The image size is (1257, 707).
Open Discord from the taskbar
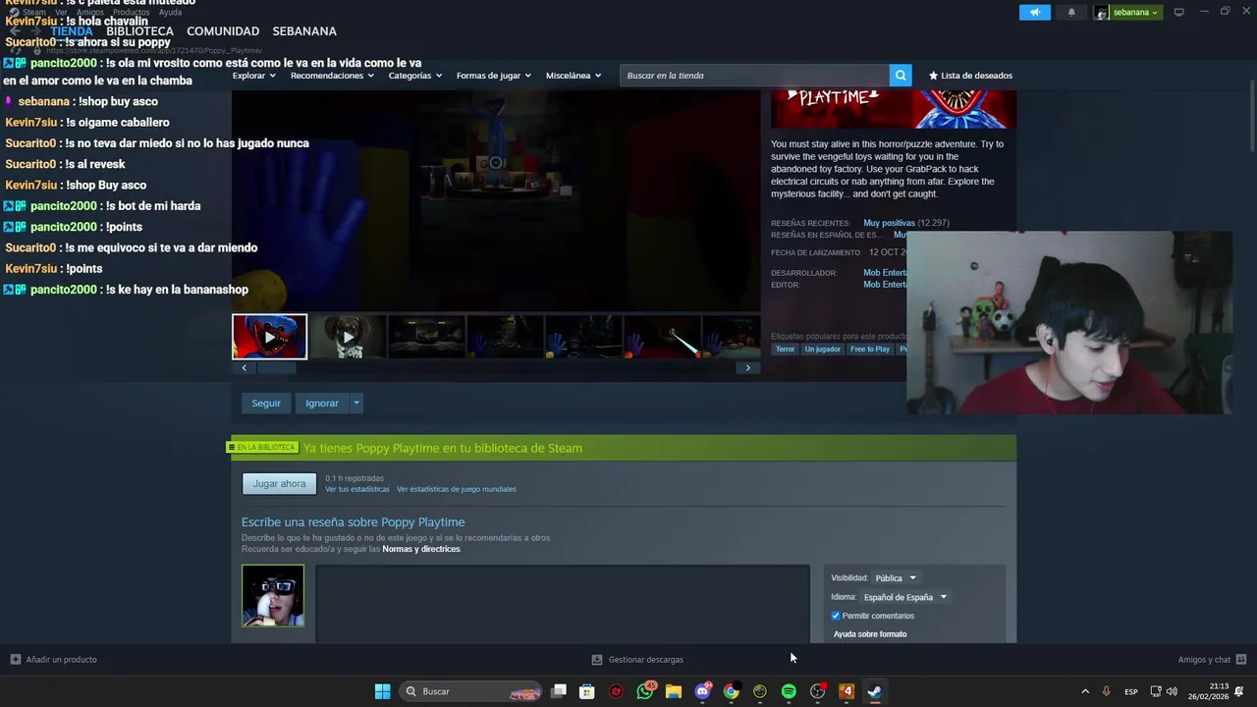(702, 691)
